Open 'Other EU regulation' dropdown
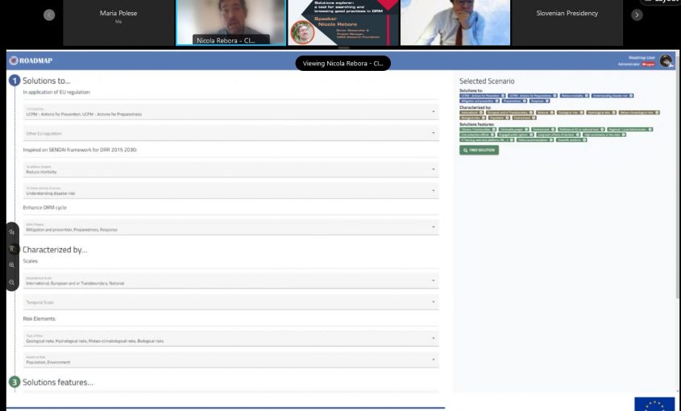 click(230, 133)
